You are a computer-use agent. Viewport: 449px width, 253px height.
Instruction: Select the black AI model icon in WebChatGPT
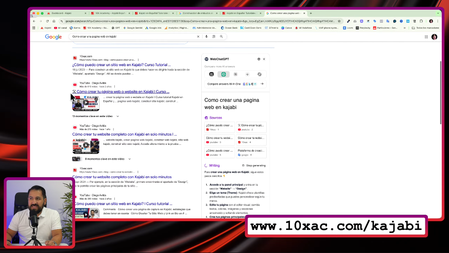pos(211,74)
